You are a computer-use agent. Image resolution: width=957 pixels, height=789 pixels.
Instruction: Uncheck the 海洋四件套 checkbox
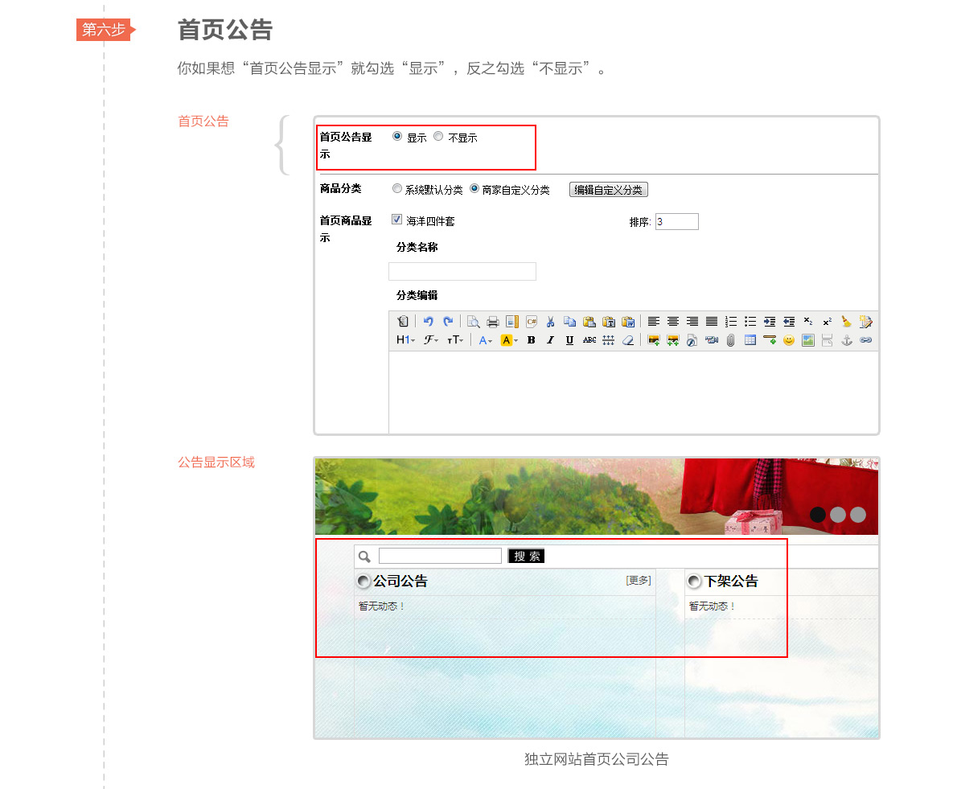[396, 219]
